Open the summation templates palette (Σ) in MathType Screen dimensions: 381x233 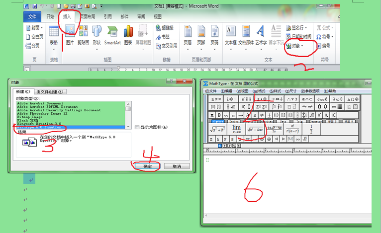[262, 107]
